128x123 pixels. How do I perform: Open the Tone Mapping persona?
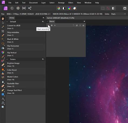24,8
